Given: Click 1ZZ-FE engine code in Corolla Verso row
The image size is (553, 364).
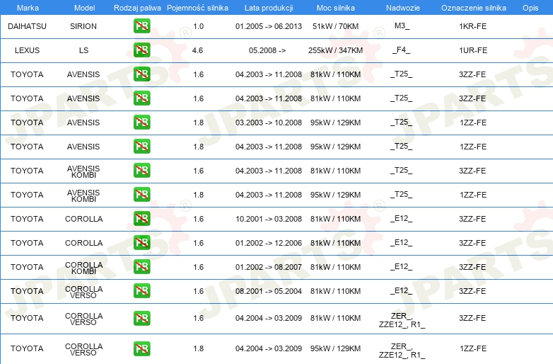Looking at the screenshot, I should [x=473, y=348].
